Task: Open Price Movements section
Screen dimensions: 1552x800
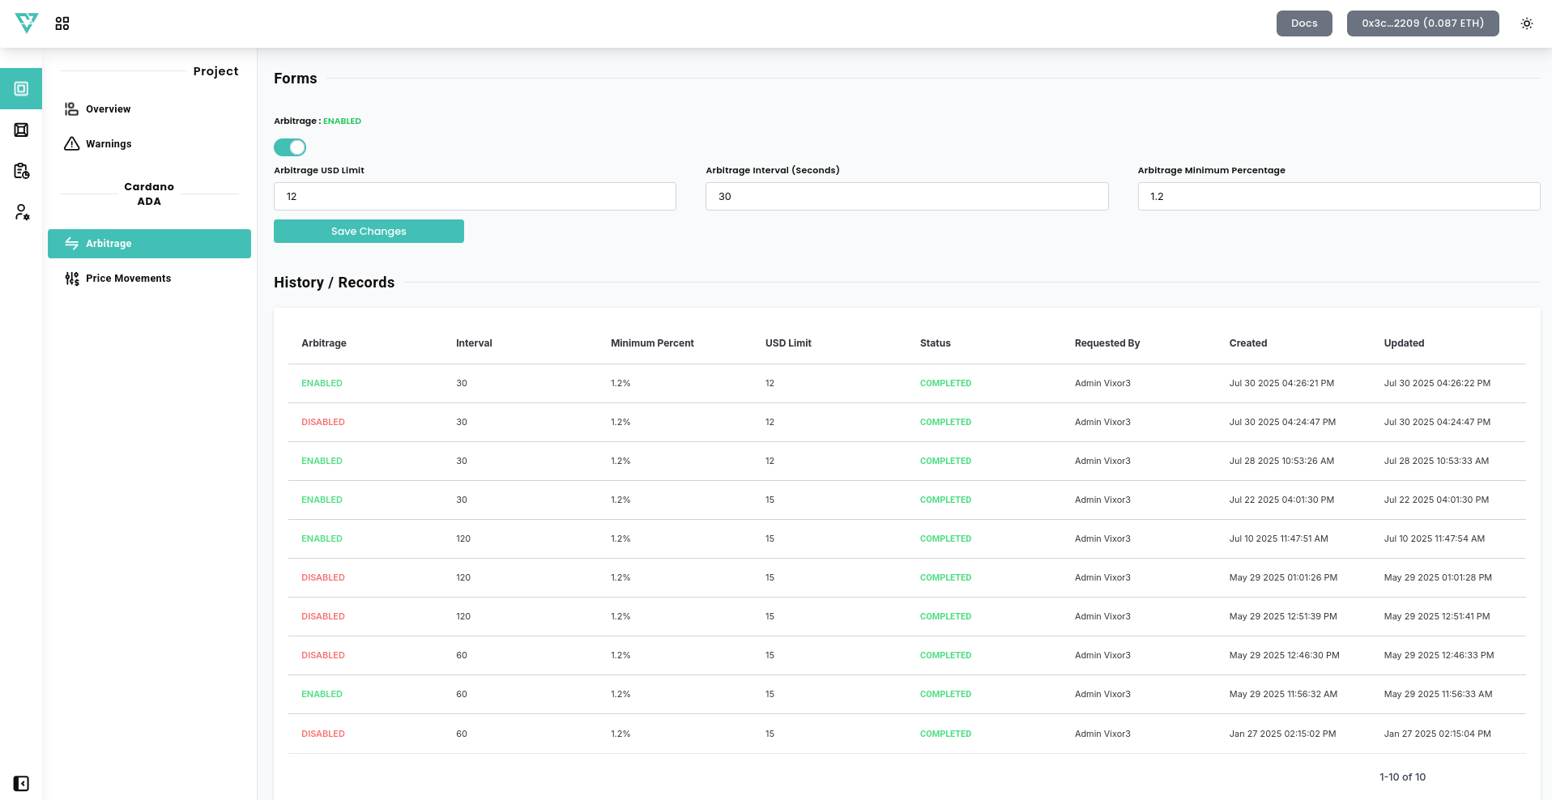Action: pyautogui.click(x=128, y=279)
